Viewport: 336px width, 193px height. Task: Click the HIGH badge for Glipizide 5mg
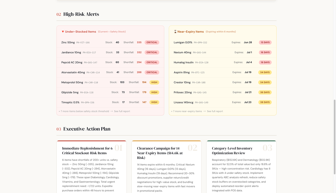click(154, 92)
